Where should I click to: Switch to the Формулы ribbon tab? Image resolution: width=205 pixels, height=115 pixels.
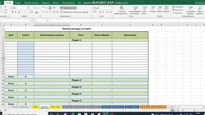point(46,3)
